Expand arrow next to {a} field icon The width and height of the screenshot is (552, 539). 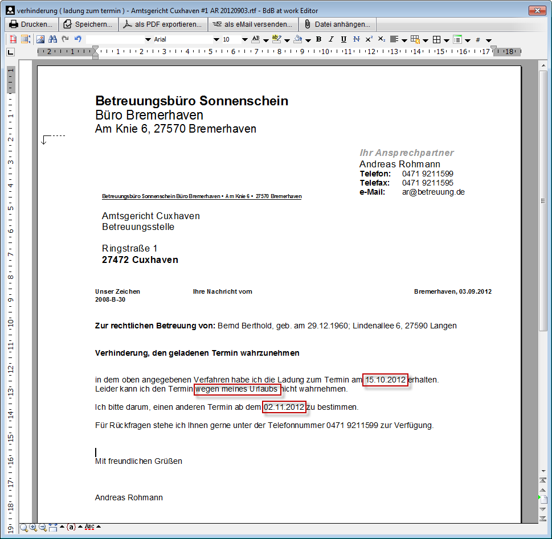[80, 526]
